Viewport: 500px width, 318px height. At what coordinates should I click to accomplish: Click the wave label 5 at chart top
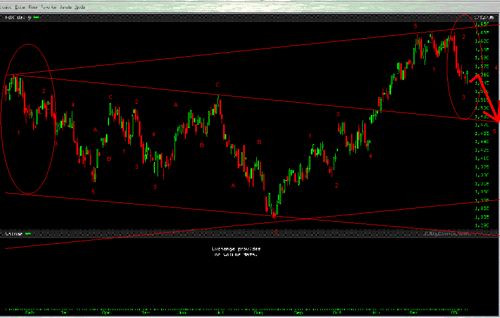coord(415,25)
